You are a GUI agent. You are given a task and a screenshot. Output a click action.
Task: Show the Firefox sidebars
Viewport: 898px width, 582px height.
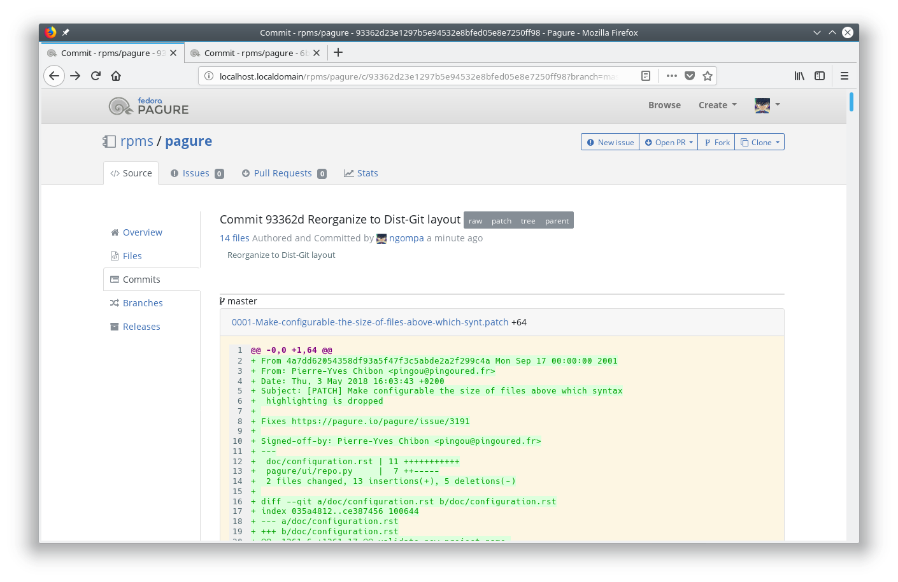click(820, 76)
